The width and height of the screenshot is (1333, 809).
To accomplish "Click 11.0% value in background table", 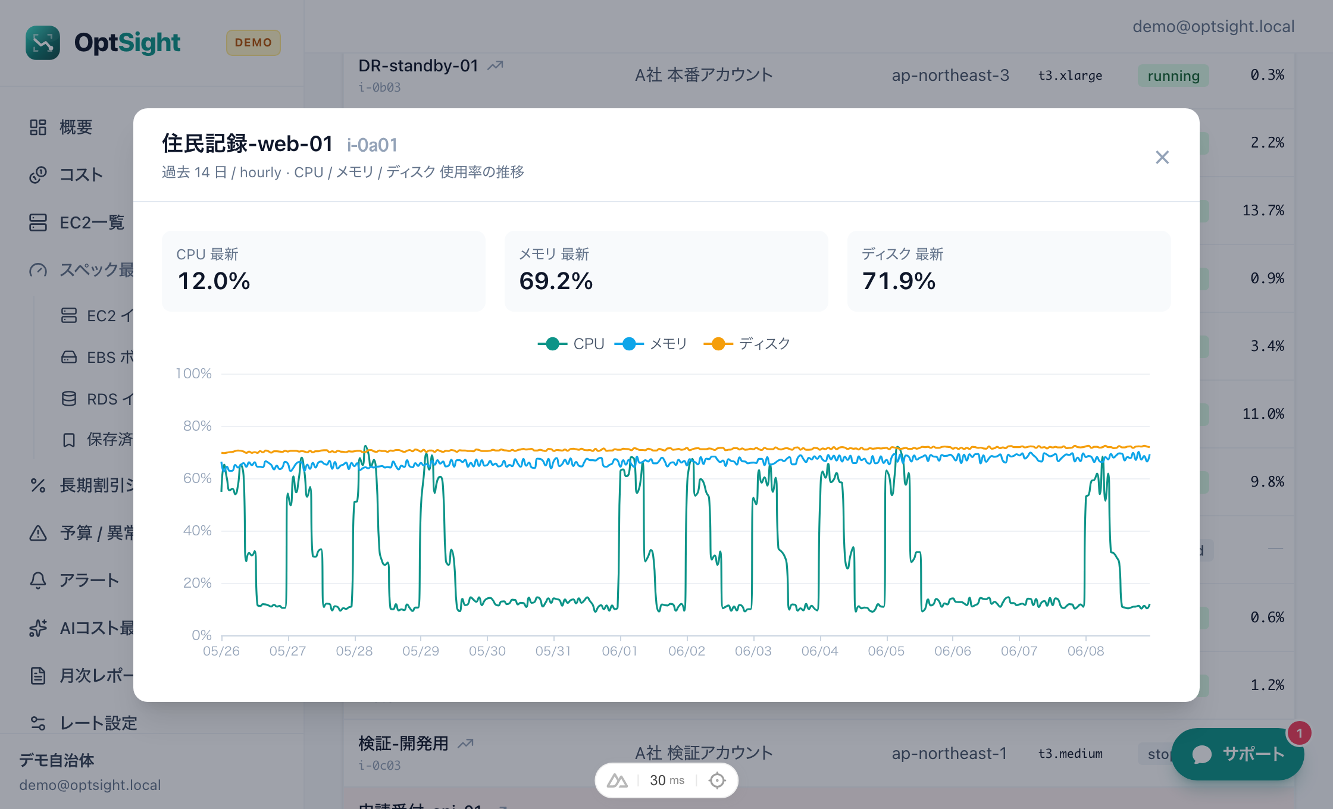I will [x=1263, y=414].
